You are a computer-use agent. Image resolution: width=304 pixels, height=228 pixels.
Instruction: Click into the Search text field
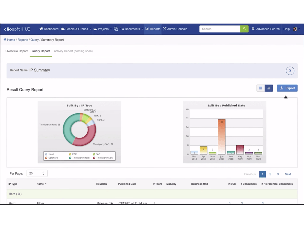220,29
